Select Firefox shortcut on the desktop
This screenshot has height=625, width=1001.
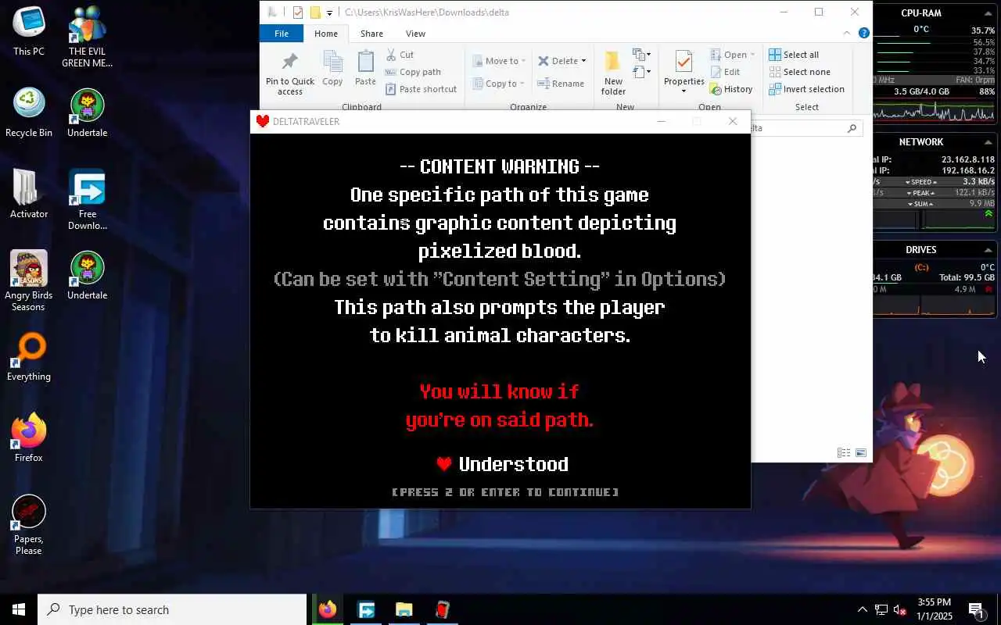tap(29, 437)
